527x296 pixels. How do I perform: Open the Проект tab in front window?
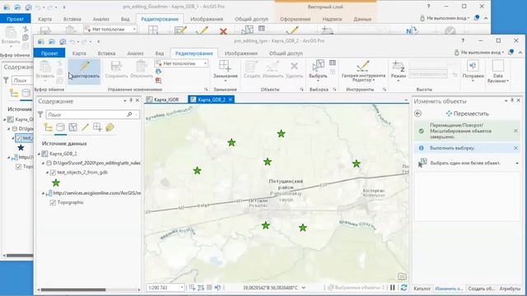49,53
